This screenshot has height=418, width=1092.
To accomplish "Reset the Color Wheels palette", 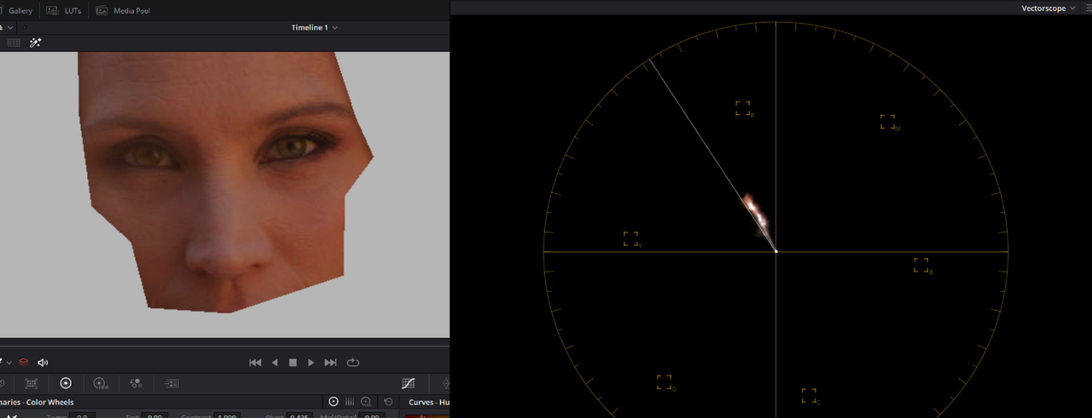I will click(x=389, y=402).
